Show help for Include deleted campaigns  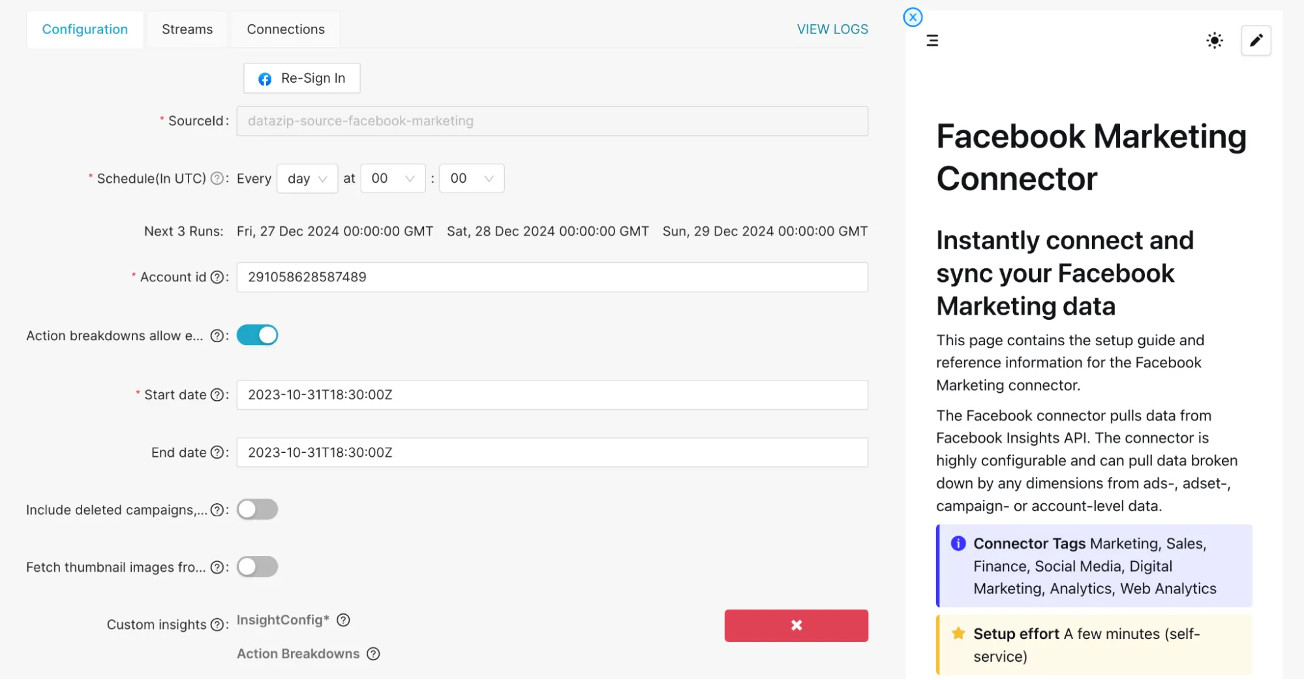tap(217, 510)
